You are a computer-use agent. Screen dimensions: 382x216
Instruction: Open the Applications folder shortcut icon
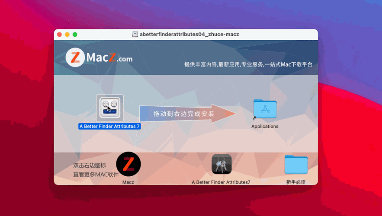point(265,109)
